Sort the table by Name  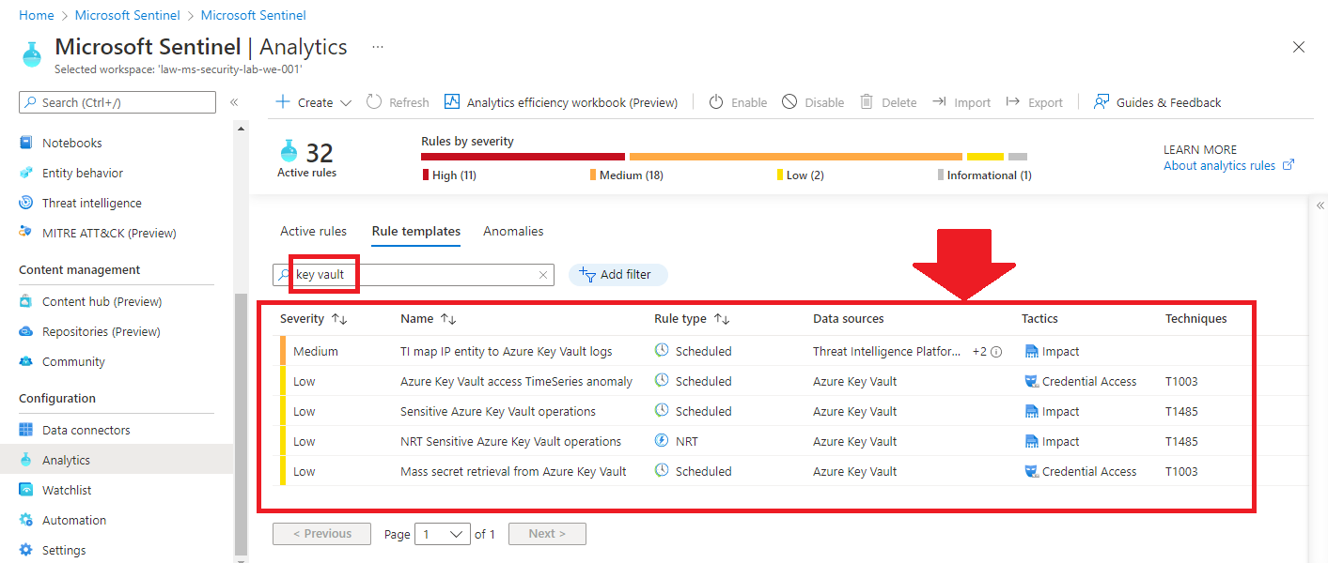pyautogui.click(x=429, y=319)
